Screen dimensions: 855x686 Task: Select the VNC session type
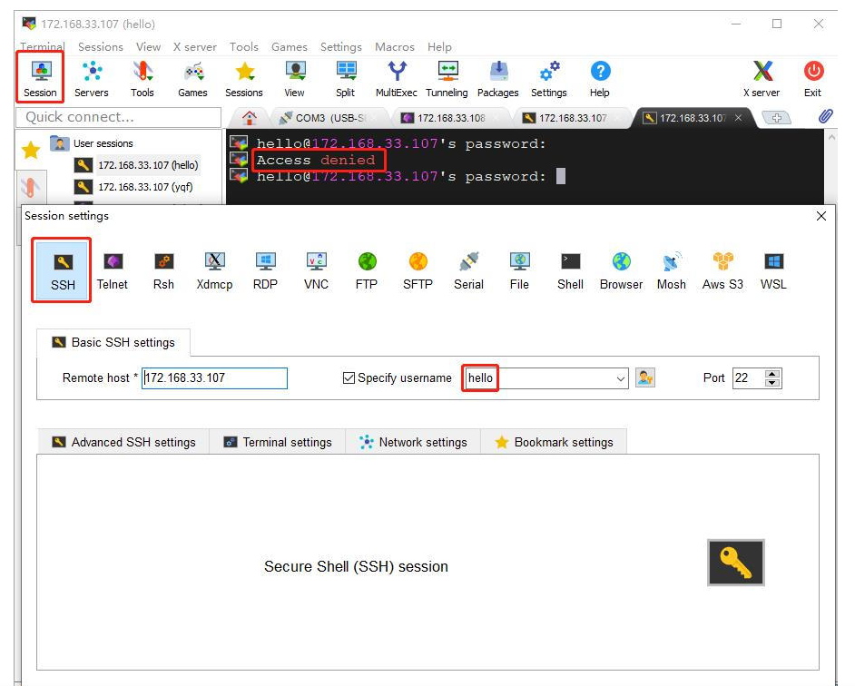316,270
